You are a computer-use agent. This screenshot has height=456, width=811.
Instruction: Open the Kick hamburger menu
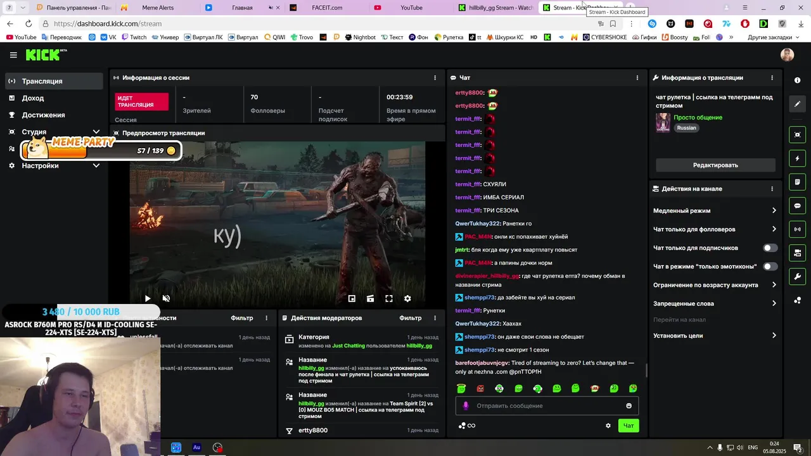[x=13, y=55]
